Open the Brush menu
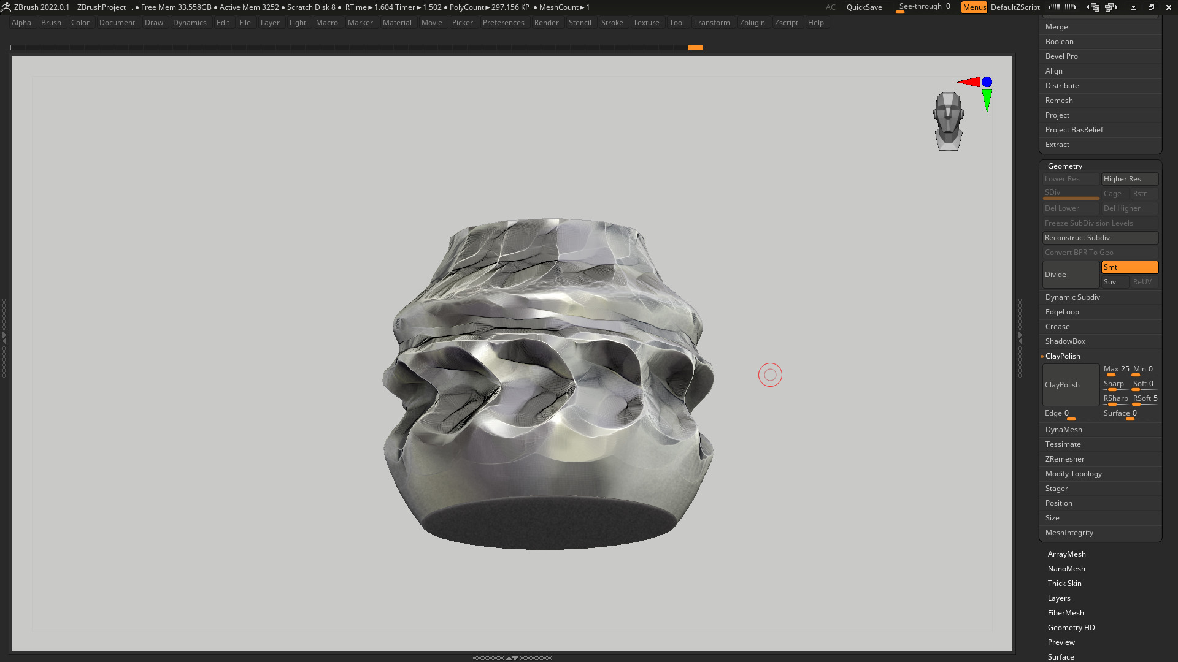 [x=51, y=23]
